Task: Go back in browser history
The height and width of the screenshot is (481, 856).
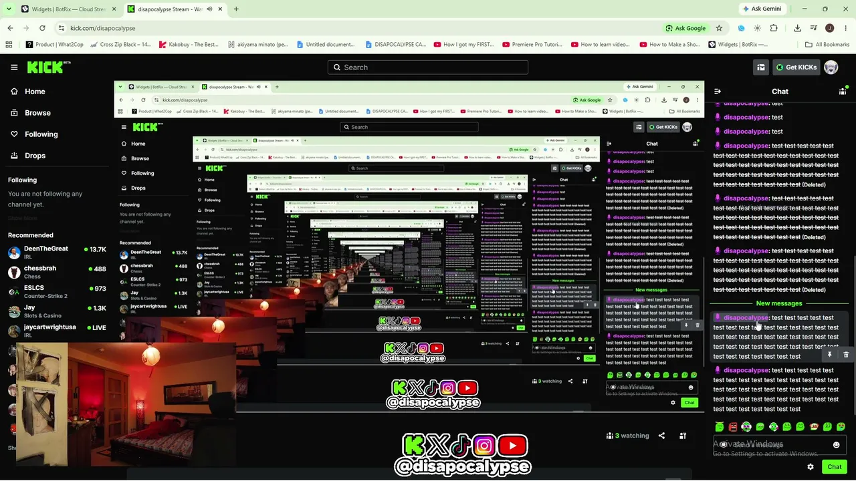Action: (10, 28)
